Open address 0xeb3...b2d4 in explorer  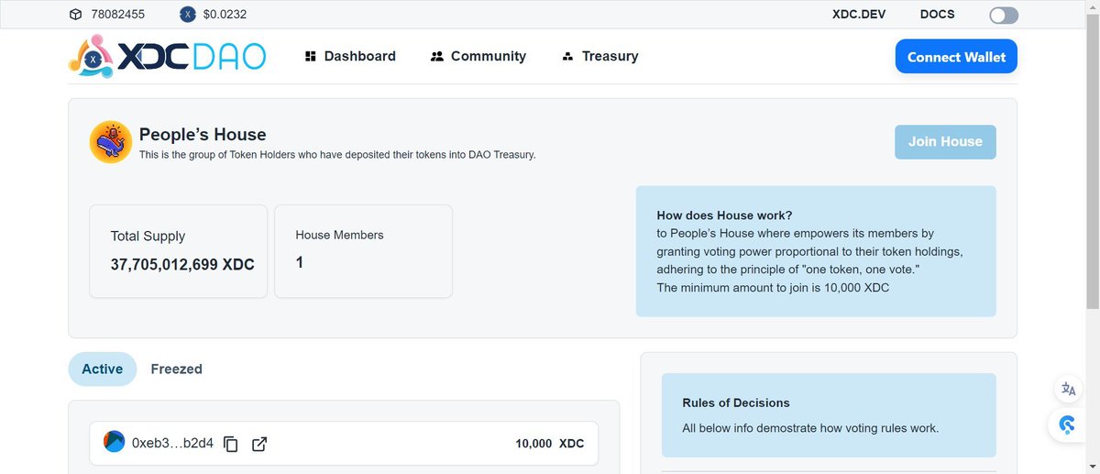[259, 444]
